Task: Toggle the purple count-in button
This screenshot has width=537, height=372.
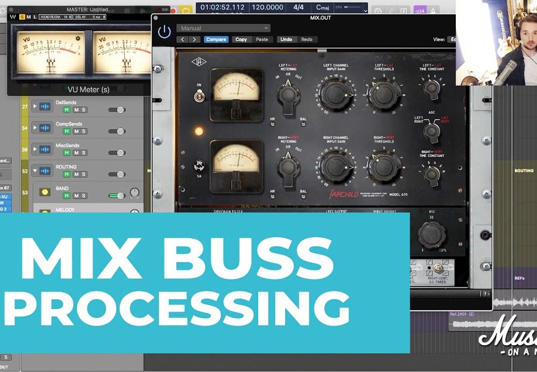Action: [x=420, y=11]
